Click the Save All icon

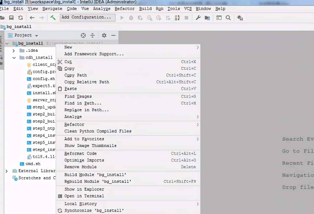(x=11, y=17)
